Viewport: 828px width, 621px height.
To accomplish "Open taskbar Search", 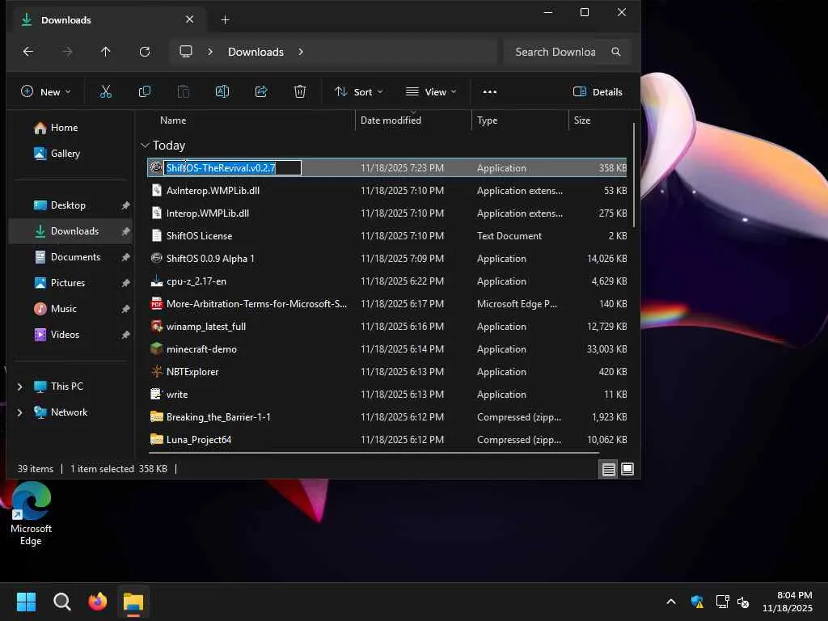I will coord(61,602).
